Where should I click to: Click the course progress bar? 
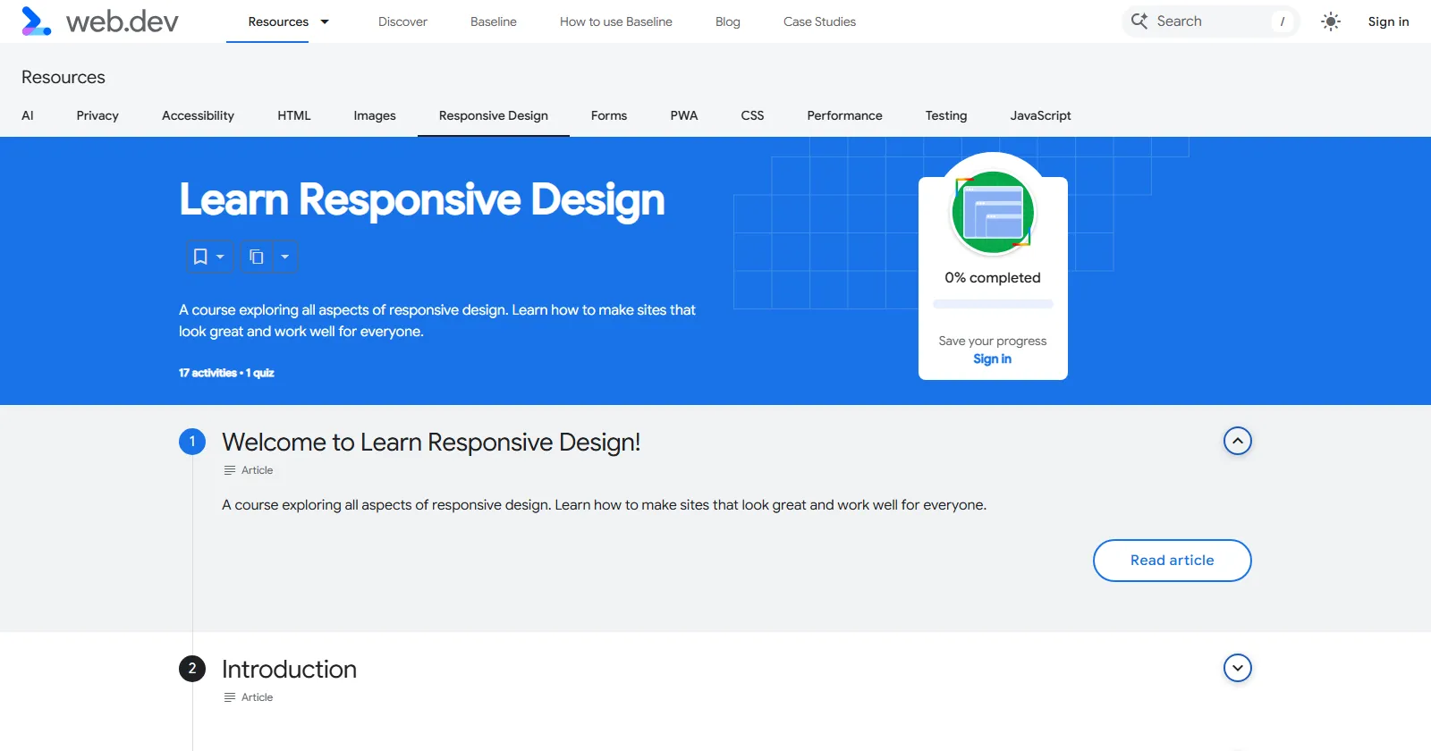point(993,304)
